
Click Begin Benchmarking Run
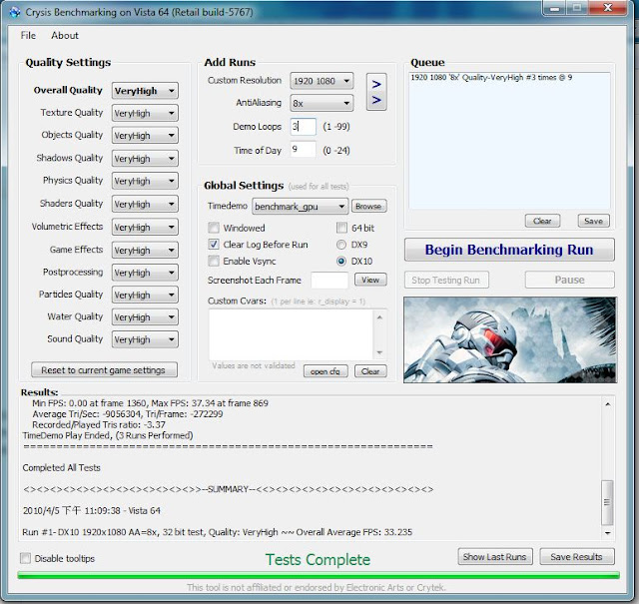pos(509,250)
